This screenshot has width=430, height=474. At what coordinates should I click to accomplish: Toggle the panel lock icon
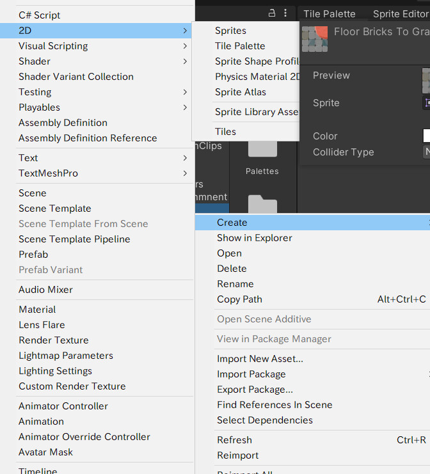coord(272,13)
